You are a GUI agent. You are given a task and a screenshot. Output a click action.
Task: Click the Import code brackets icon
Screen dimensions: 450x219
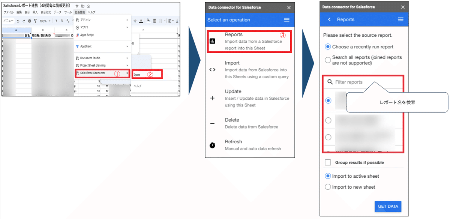(x=212, y=70)
